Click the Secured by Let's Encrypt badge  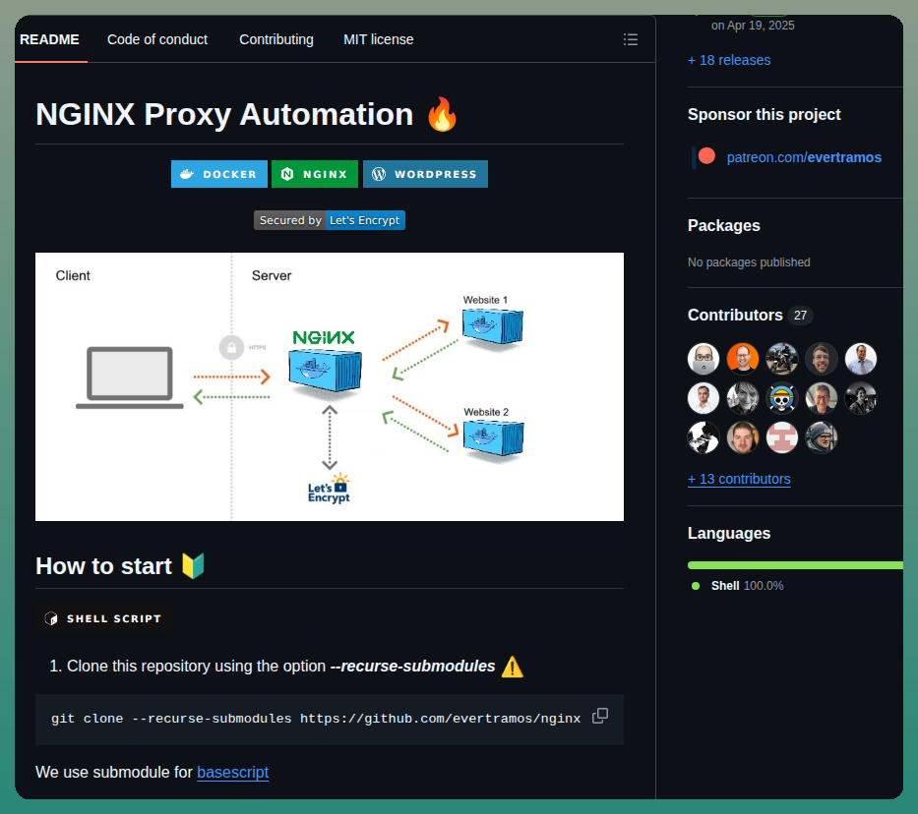(x=329, y=220)
